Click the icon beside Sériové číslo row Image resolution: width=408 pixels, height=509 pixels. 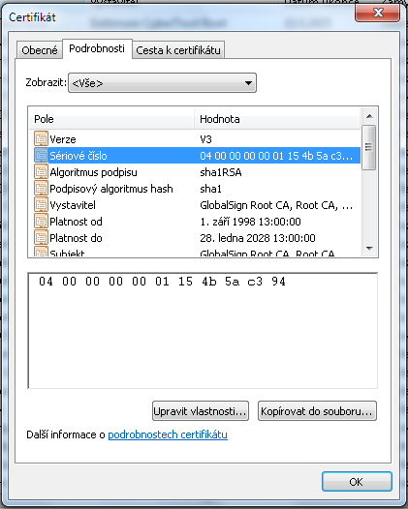[x=41, y=156]
